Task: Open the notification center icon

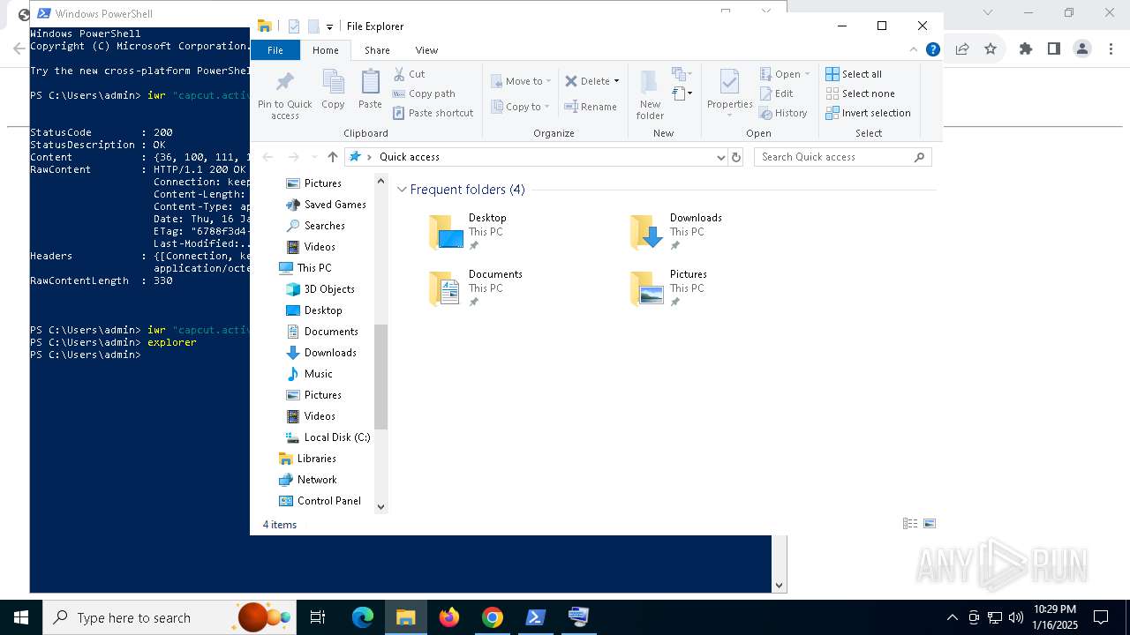Action: pos(1101,617)
